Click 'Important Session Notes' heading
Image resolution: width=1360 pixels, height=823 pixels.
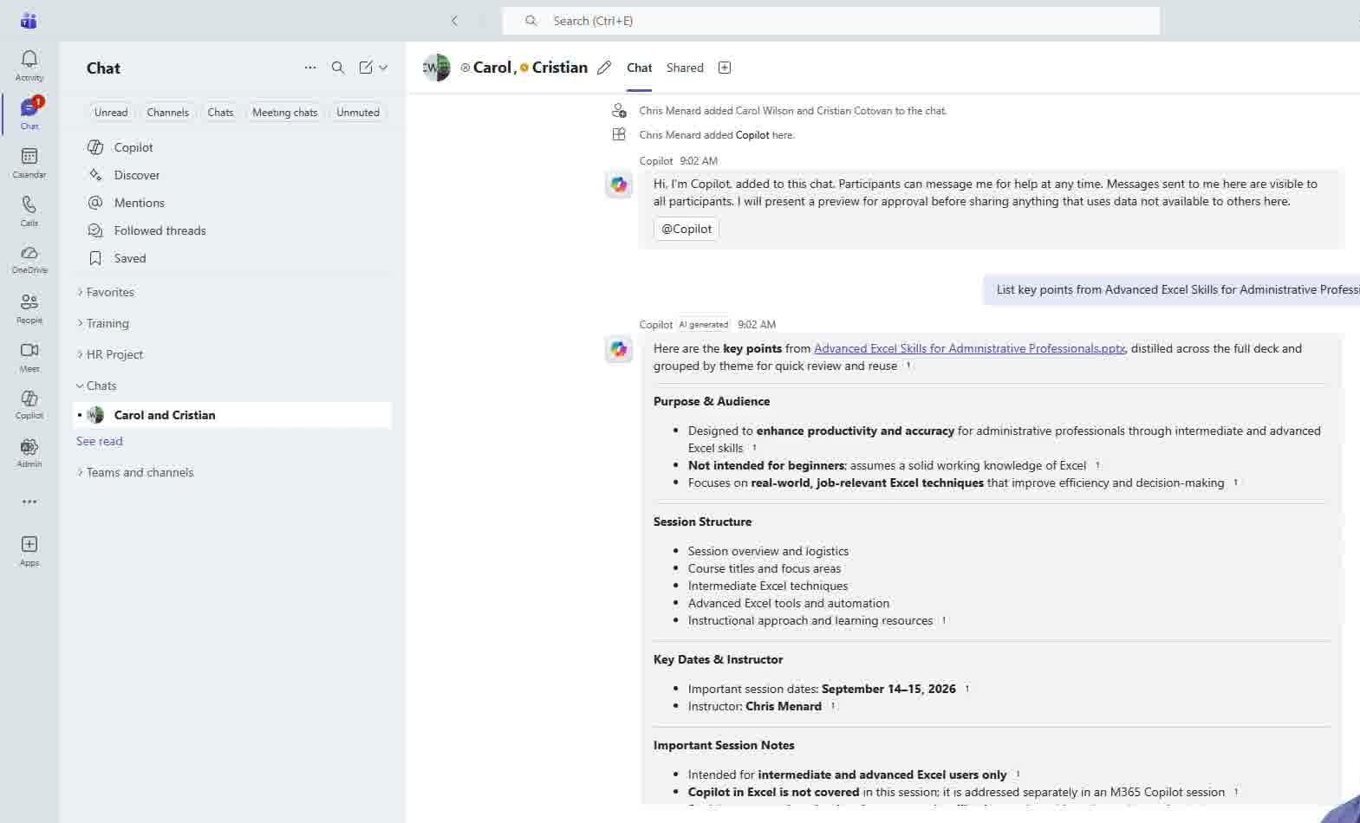point(724,745)
